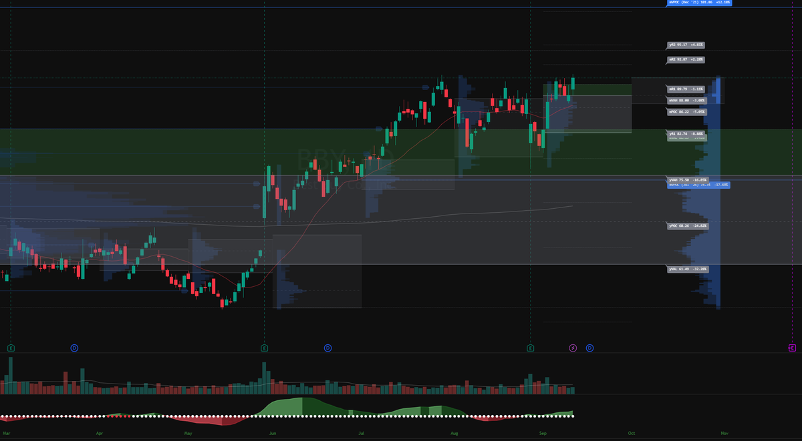The height and width of the screenshot is (441, 802).
Task: Click the Oct label on the time axis
Action: click(x=631, y=433)
